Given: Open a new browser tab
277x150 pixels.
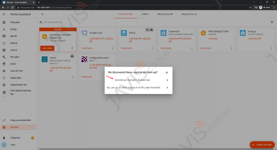Looking at the screenshot, I should point(39,2).
